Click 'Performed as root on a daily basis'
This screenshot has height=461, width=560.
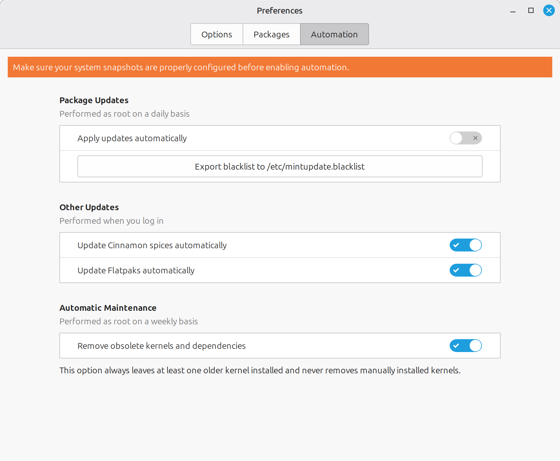[x=125, y=114]
